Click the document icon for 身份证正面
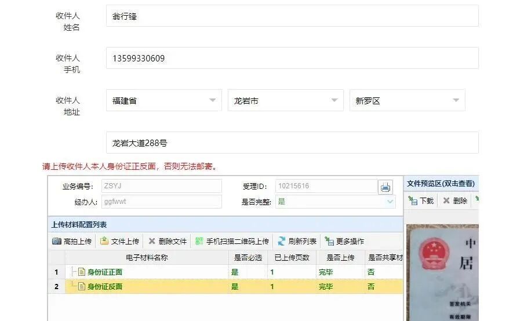The width and height of the screenshot is (513, 321). coord(82,272)
